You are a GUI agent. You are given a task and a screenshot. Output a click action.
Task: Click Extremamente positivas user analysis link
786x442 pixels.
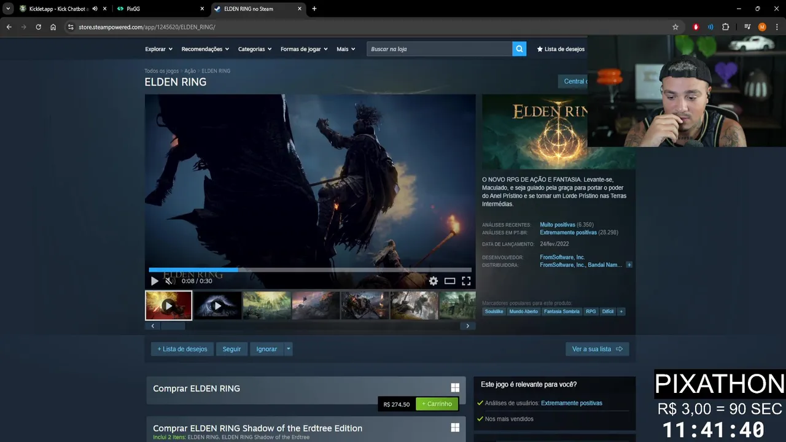tap(572, 403)
